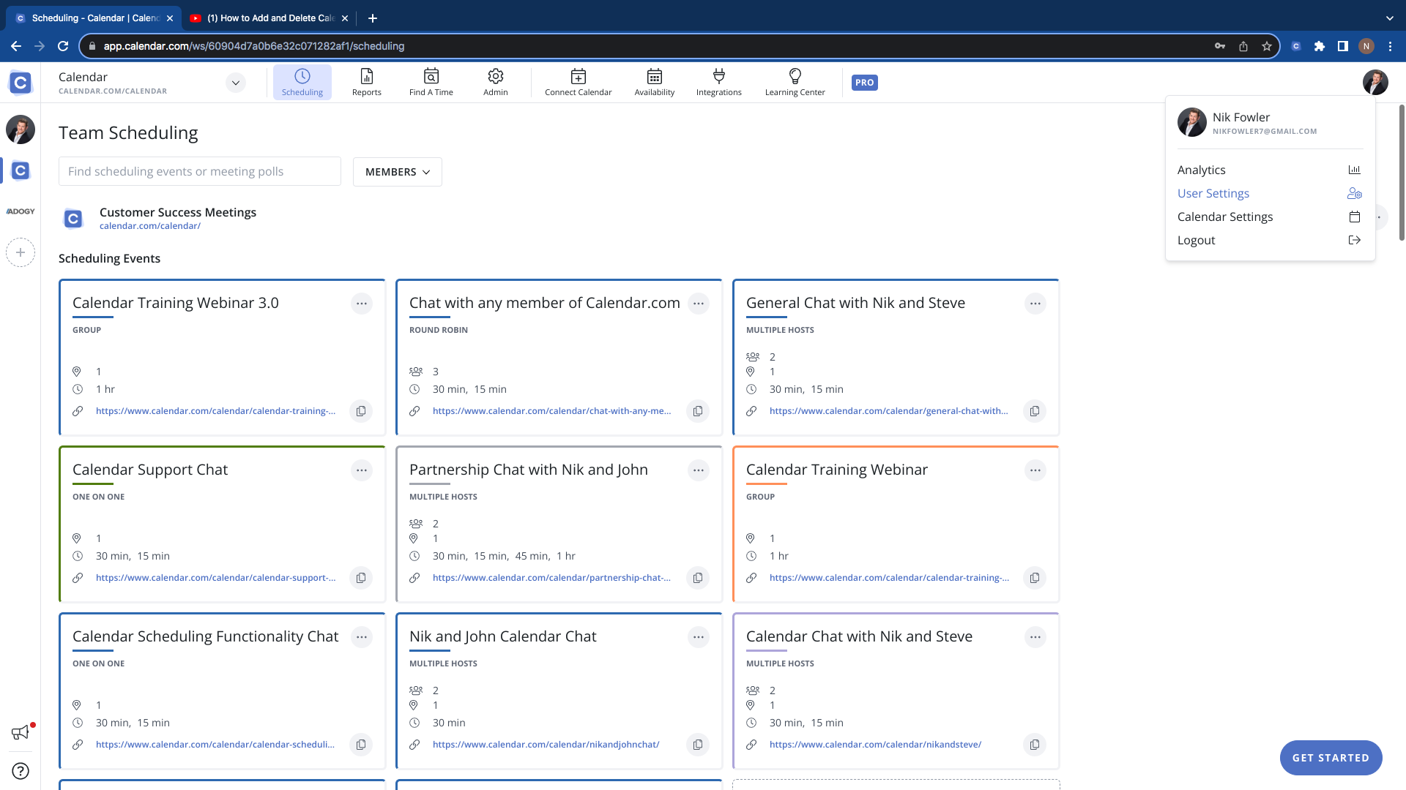Add a new workspace with plus icon
The height and width of the screenshot is (790, 1406).
coord(21,252)
